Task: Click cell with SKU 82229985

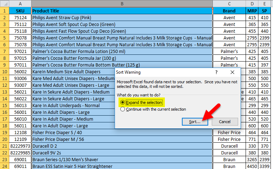Action: (x=20, y=153)
